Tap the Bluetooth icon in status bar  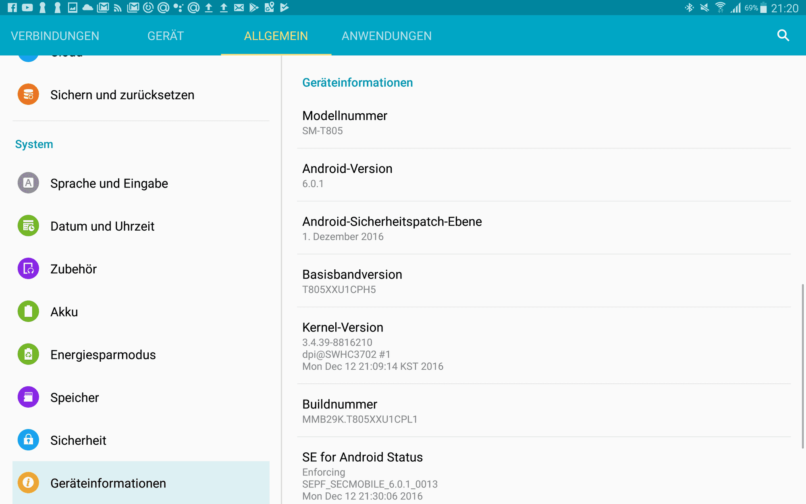pos(689,8)
